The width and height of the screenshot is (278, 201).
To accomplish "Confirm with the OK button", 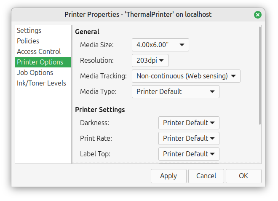I will [243, 176].
